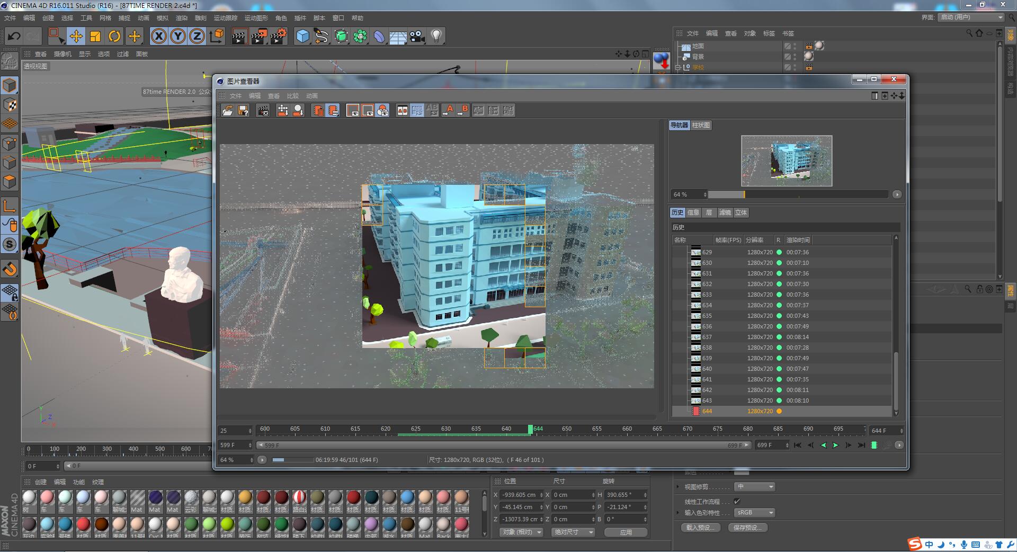Image resolution: width=1017 pixels, height=552 pixels.
Task: Add a Camera object from toolbar
Action: tap(417, 36)
